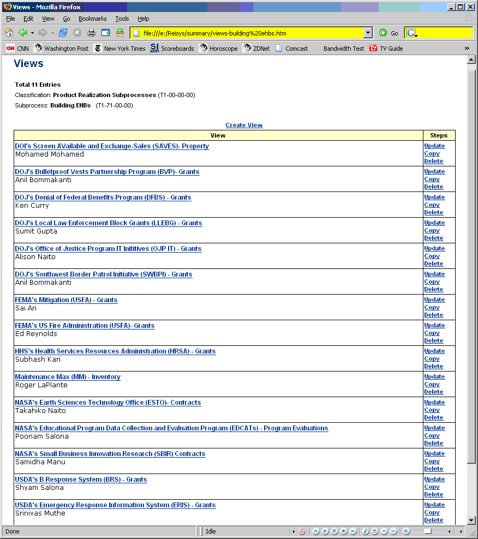Click the leftward arrow at status bar far right
Image resolution: width=478 pixels, height=539 pixels.
(x=461, y=531)
